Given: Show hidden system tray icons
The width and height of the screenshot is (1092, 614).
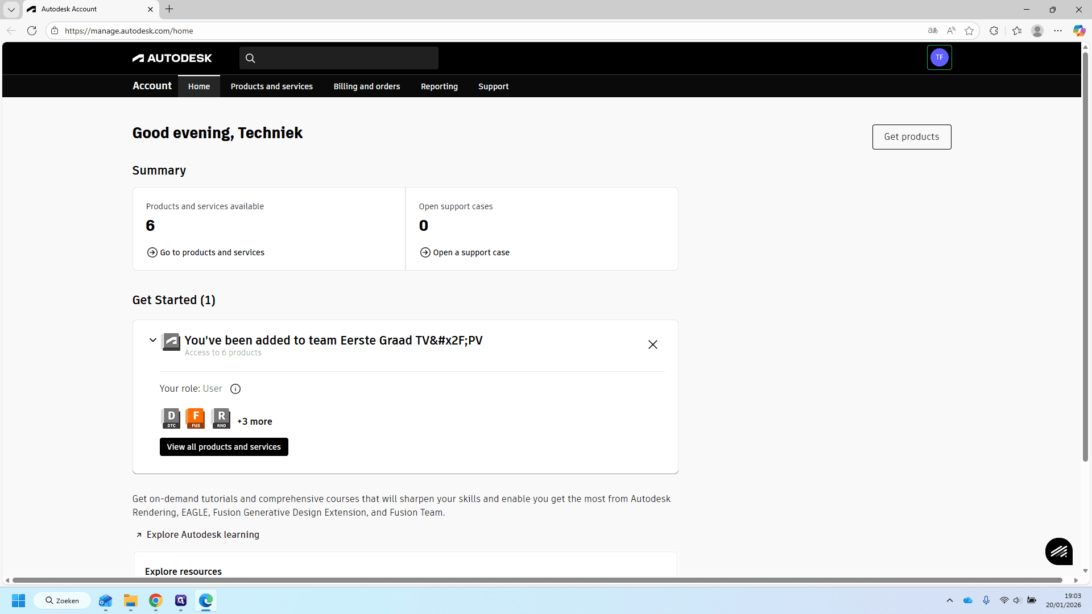Looking at the screenshot, I should (949, 600).
